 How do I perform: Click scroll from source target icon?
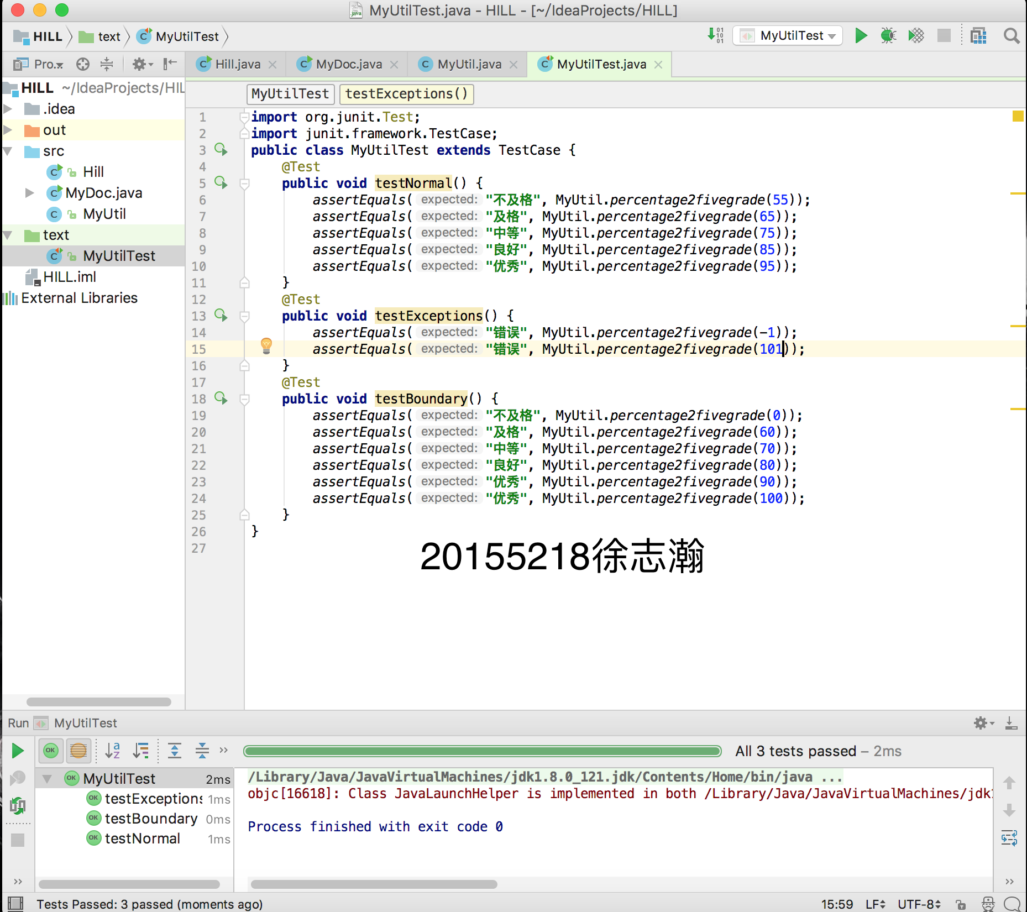coord(83,65)
